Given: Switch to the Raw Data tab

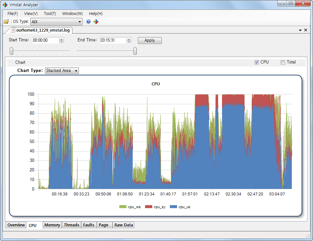Looking at the screenshot, I should (123, 225).
